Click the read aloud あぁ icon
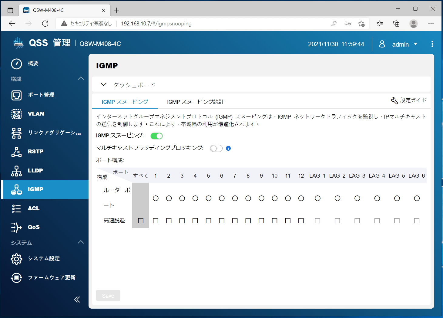 pyautogui.click(x=347, y=24)
